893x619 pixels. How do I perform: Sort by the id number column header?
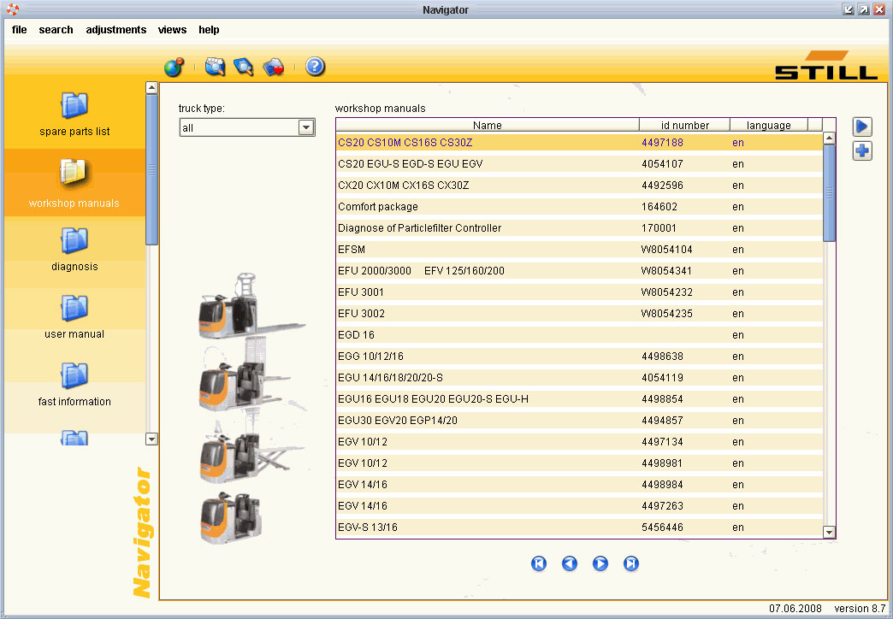point(684,126)
